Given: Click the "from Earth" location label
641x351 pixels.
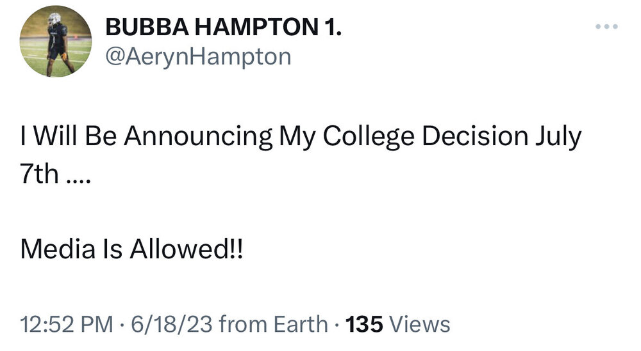Looking at the screenshot, I should point(273,324).
